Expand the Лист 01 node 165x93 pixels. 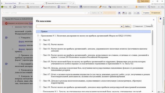[x=40, y=40]
